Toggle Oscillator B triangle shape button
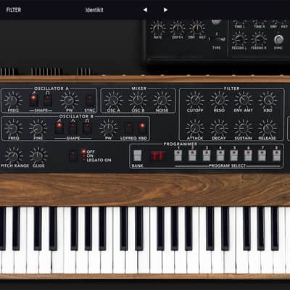Viewport: 290px width, 290px height. pos(72,128)
